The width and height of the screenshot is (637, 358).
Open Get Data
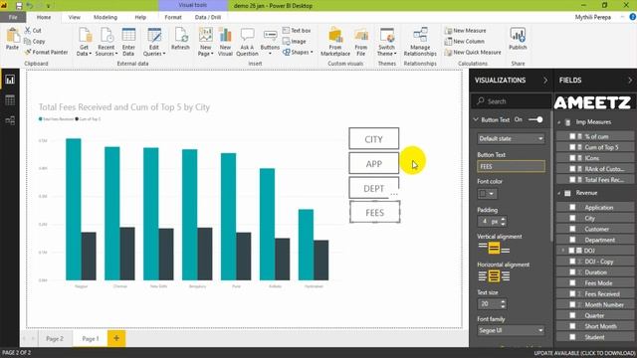84,42
